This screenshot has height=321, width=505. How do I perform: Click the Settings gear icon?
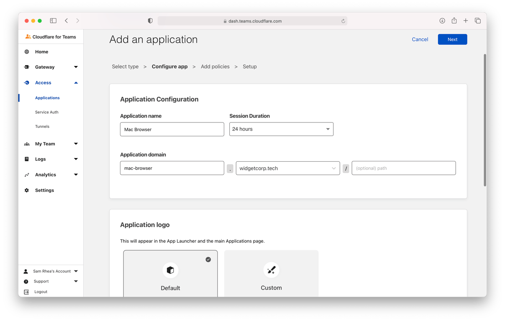(x=27, y=190)
